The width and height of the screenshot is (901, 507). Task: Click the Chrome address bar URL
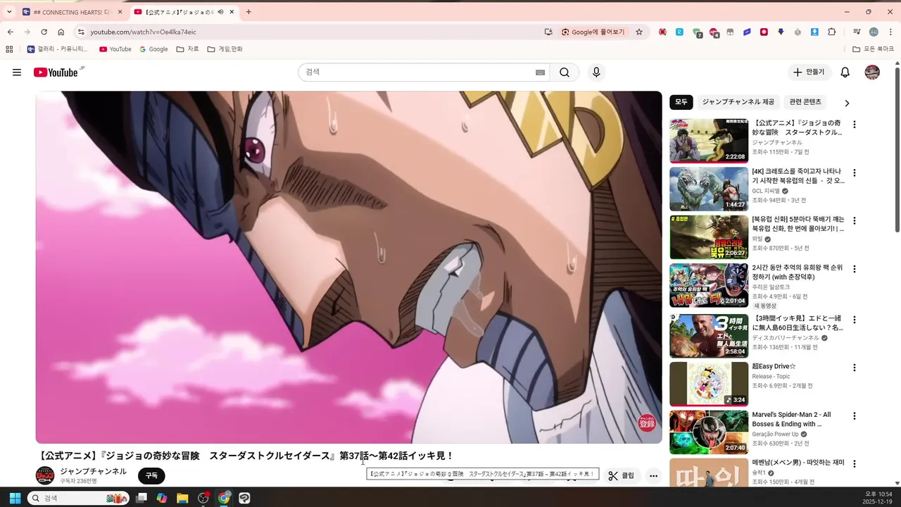(x=143, y=32)
